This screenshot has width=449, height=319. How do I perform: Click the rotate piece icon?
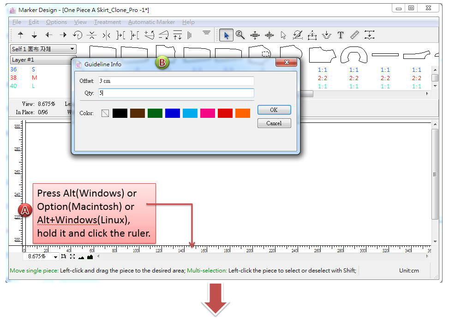point(78,35)
